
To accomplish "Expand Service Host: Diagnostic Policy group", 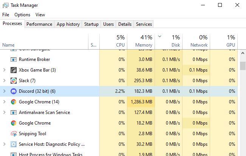I will (5, 144).
